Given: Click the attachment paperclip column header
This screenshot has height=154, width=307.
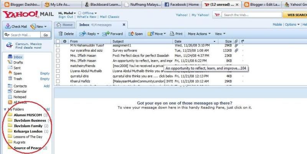Looking at the screenshot, I should [236, 41].
